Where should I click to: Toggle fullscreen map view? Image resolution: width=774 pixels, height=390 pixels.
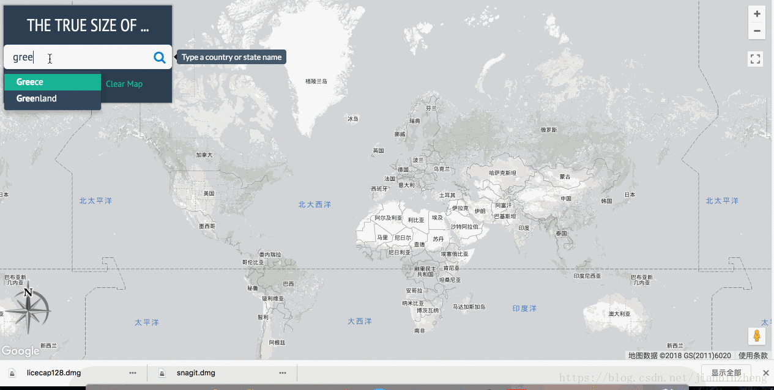tap(756, 59)
